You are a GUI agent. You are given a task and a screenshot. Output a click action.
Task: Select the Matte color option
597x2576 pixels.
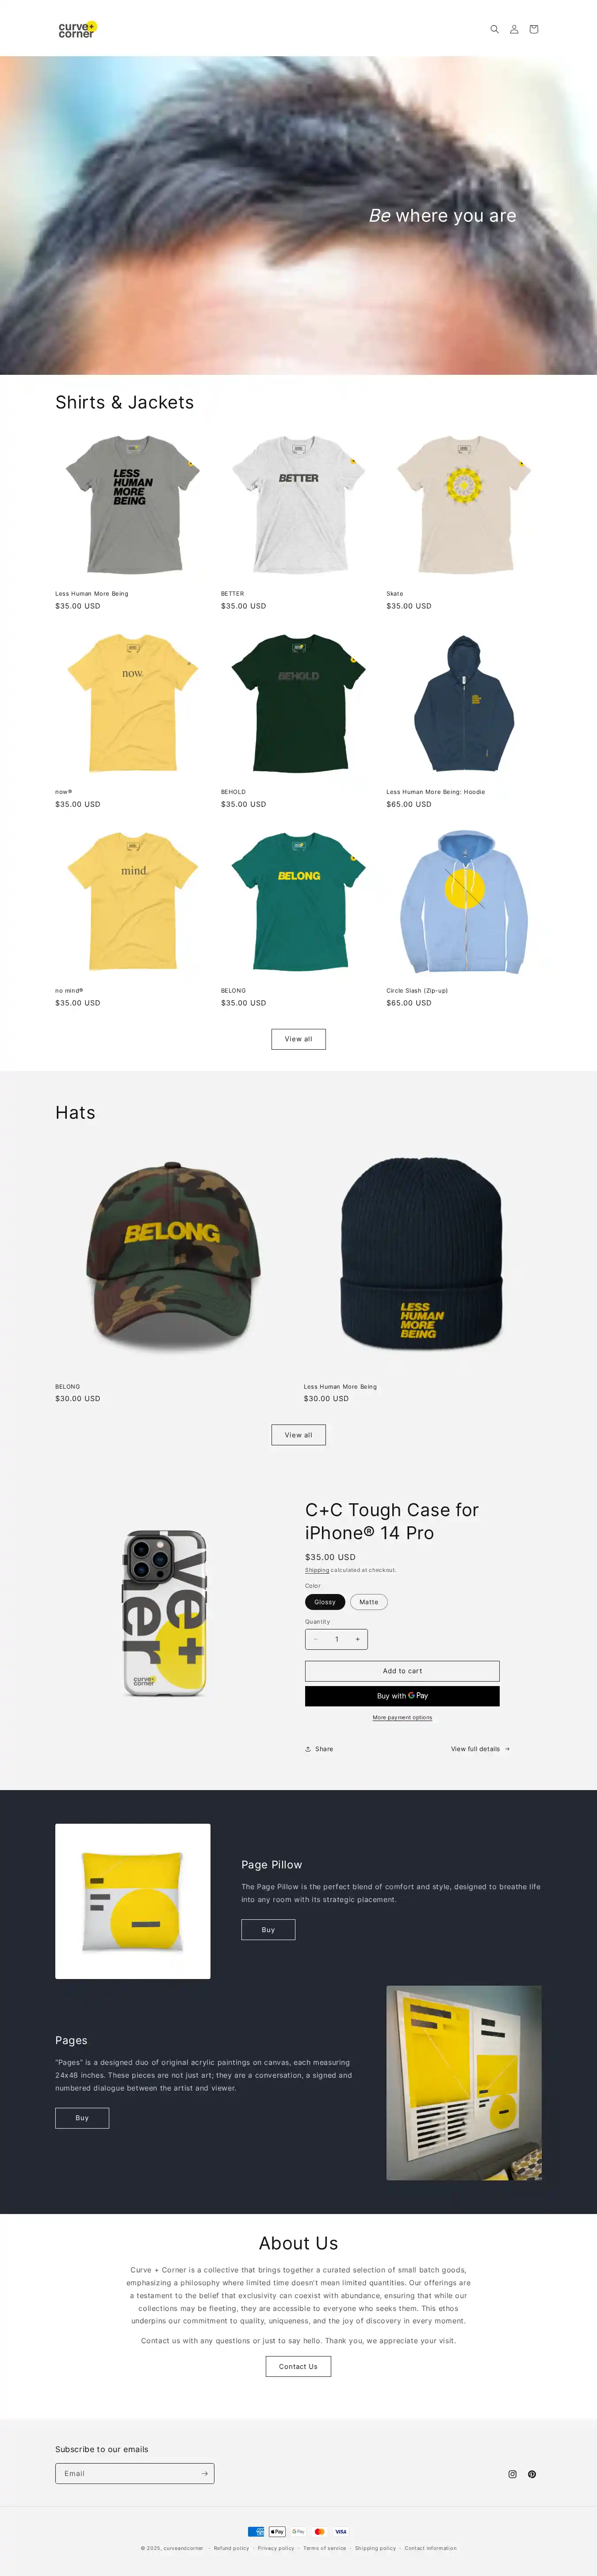coord(369,1601)
